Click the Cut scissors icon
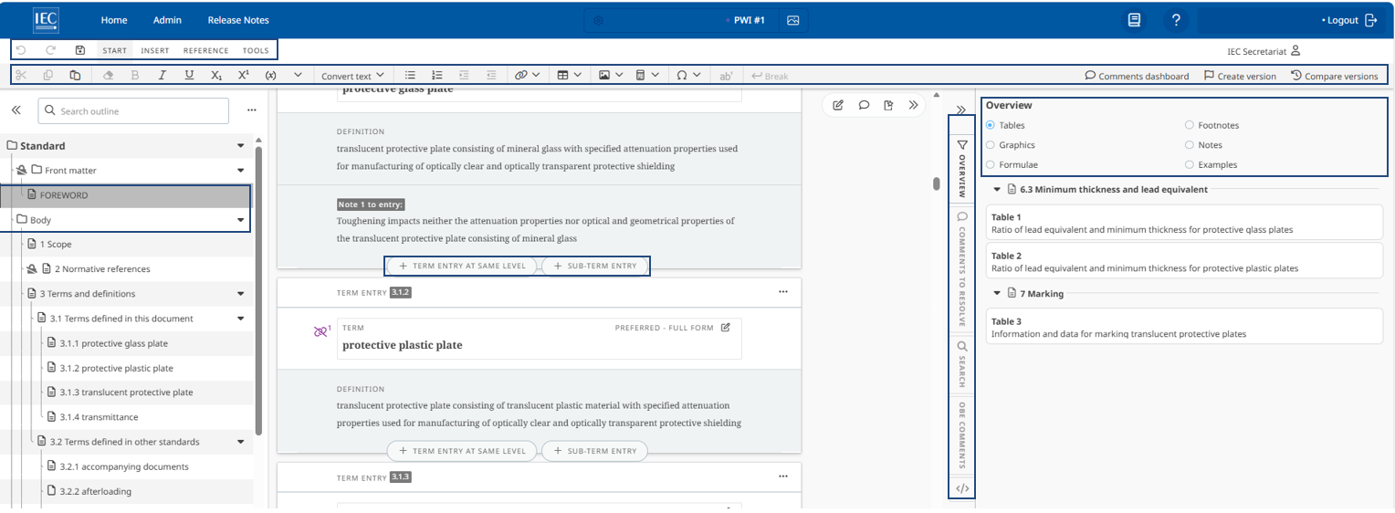This screenshot has width=1395, height=513. (x=21, y=76)
